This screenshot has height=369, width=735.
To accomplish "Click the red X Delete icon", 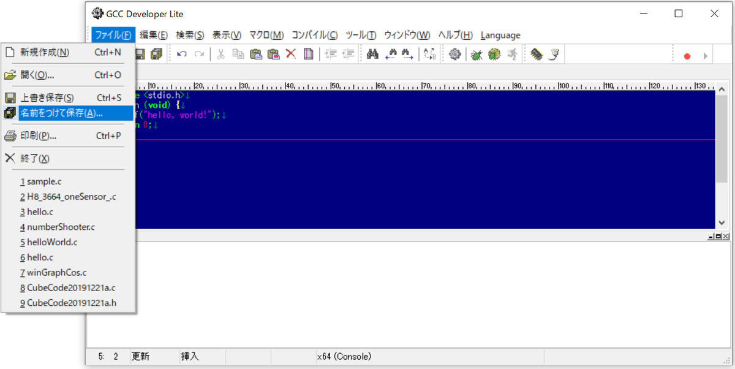I will [291, 55].
